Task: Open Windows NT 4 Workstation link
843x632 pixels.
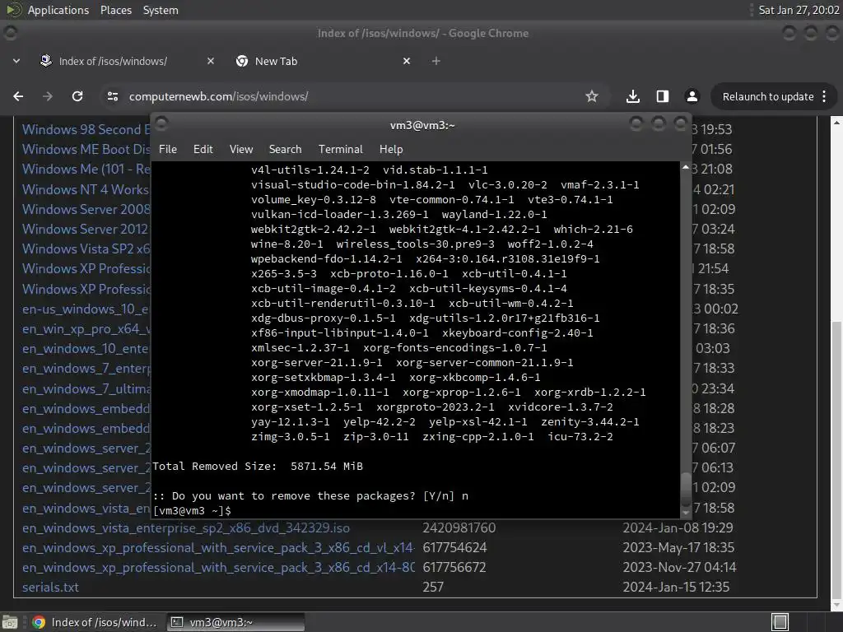Action: click(86, 189)
